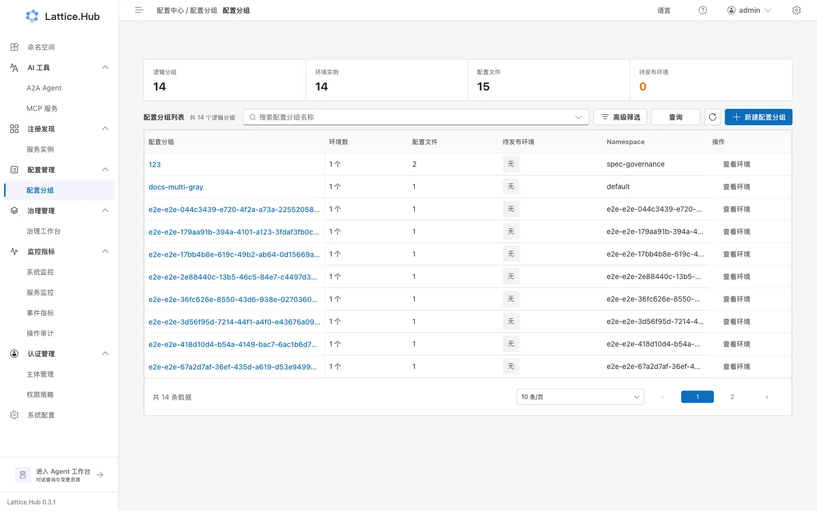817x511 pixels.
Task: Collapse the 配置管理 menu section
Action: 105,170
